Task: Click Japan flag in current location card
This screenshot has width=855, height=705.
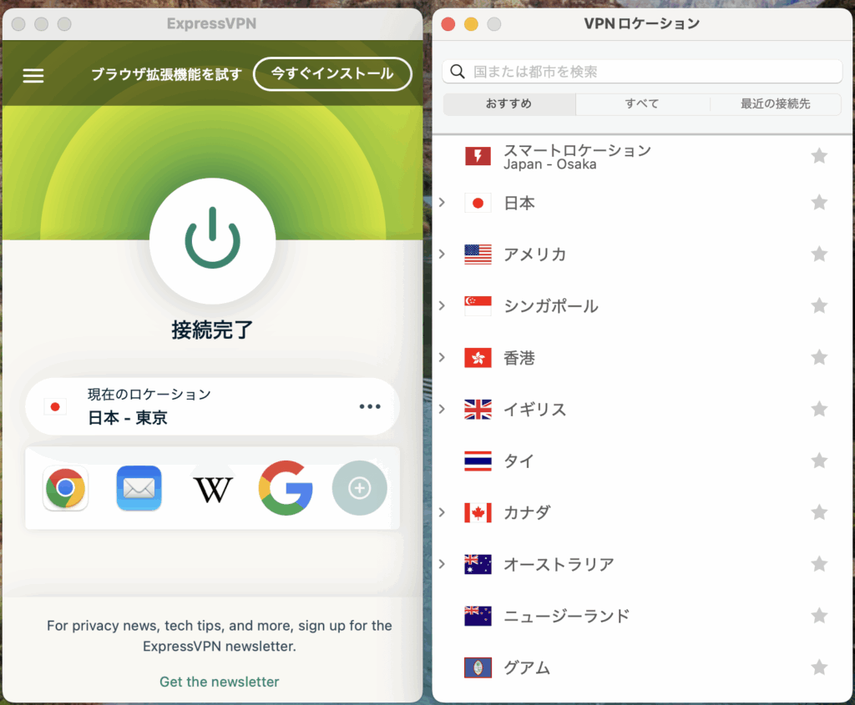Action: point(55,406)
